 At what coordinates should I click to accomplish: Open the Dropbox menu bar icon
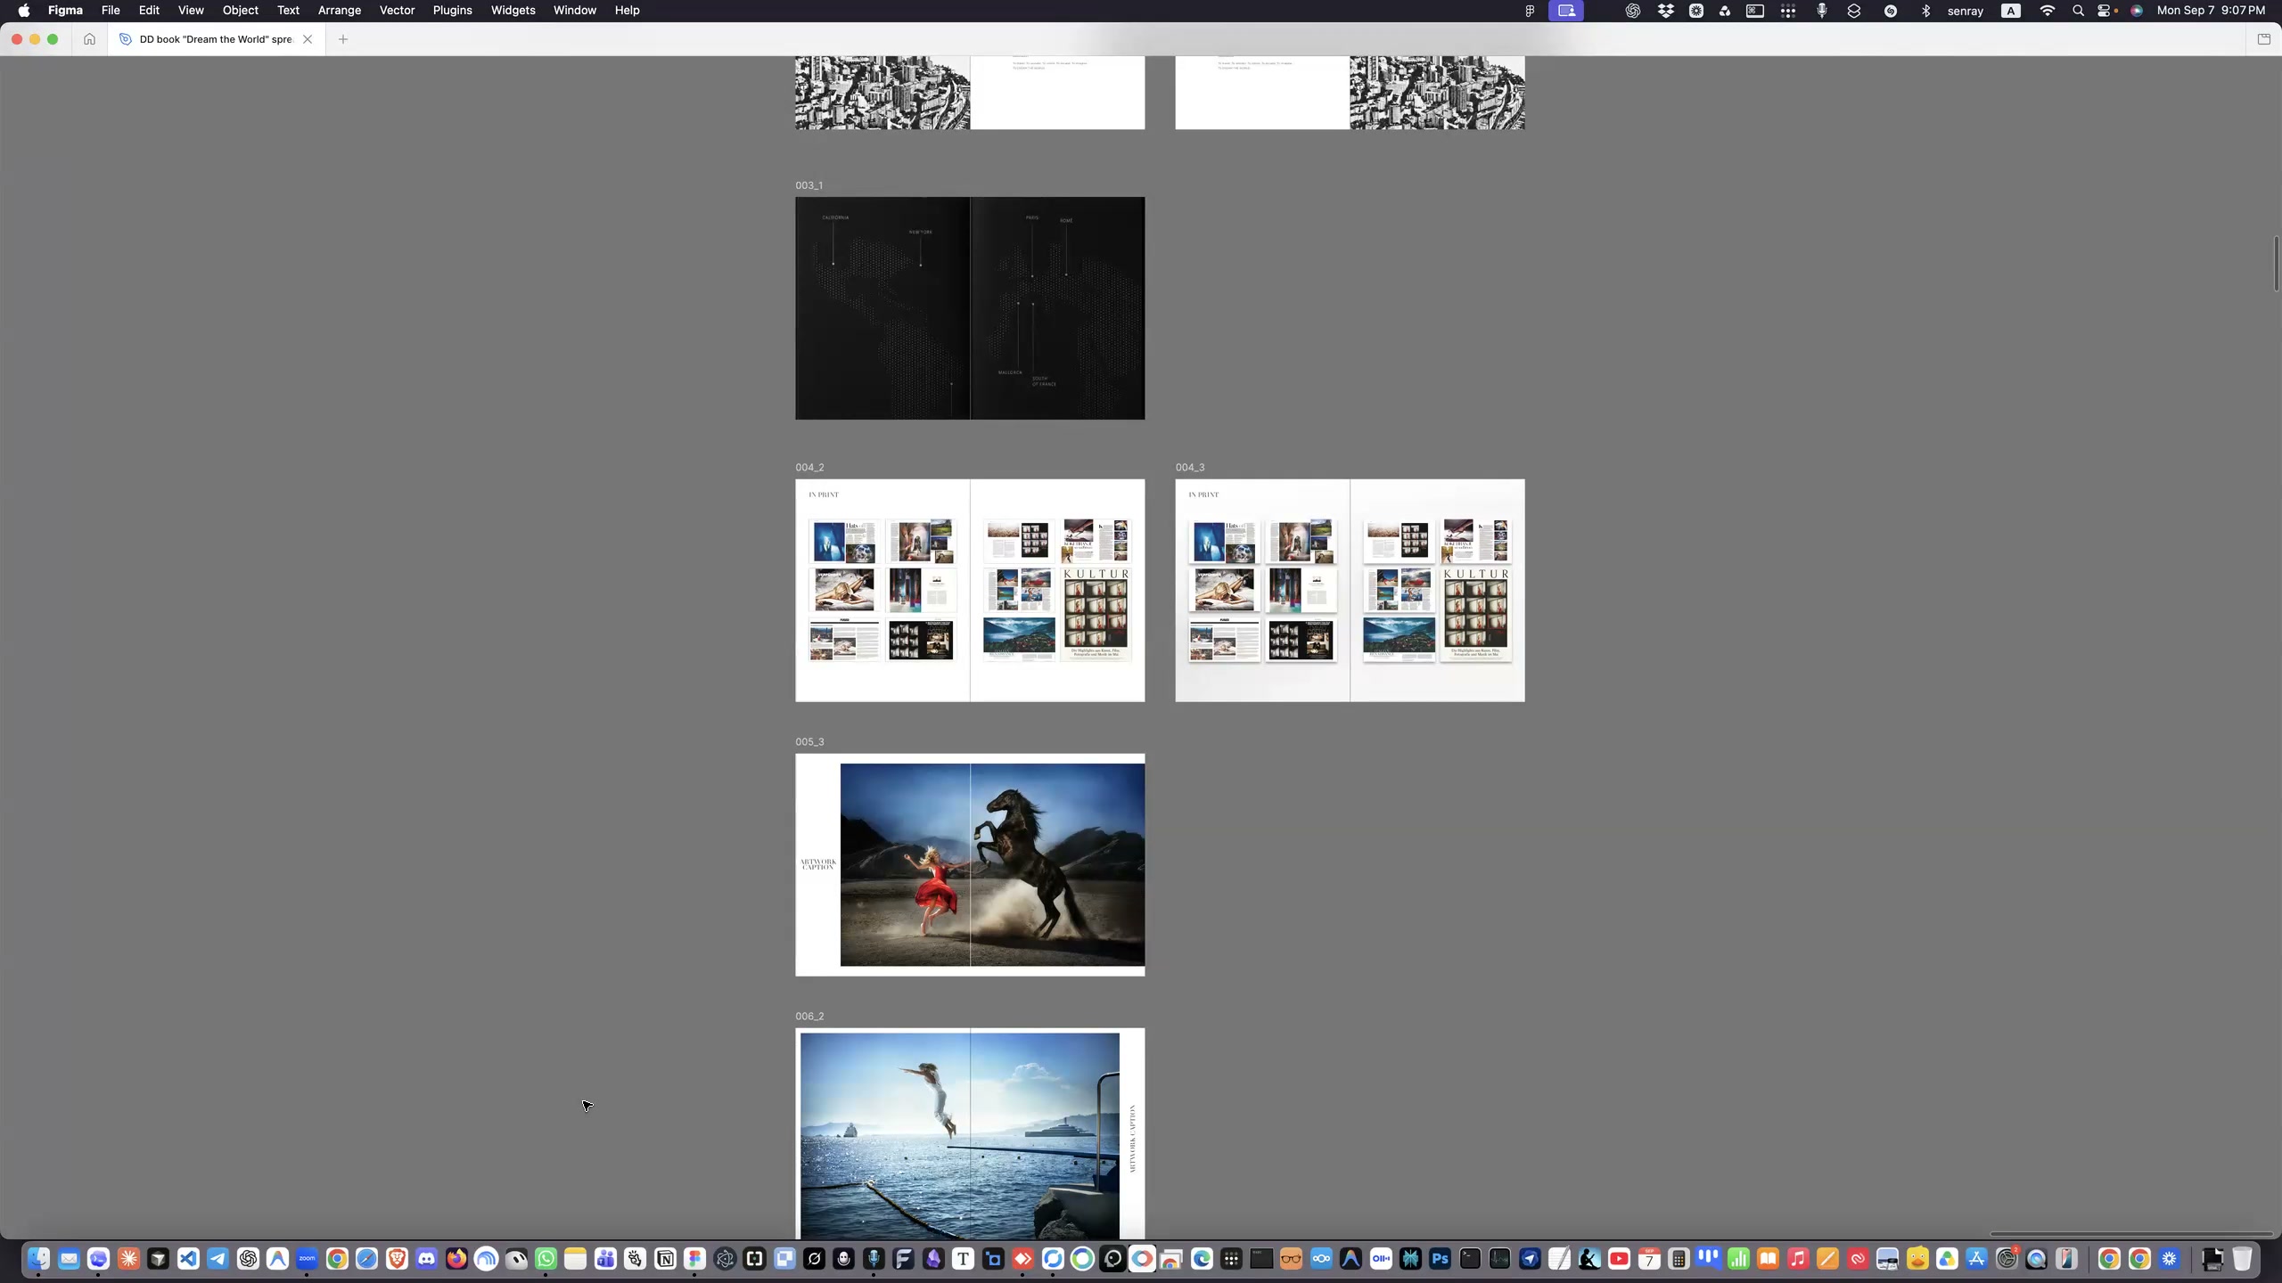click(1665, 11)
